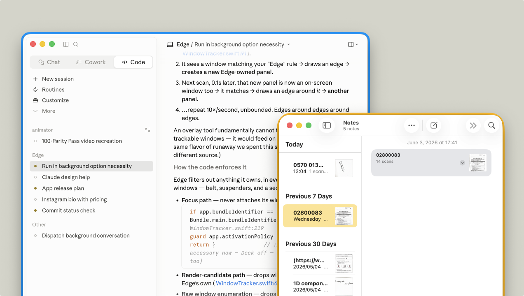Open 100-Parity Pass video recreation session
This screenshot has height=296, width=524.
91,141
